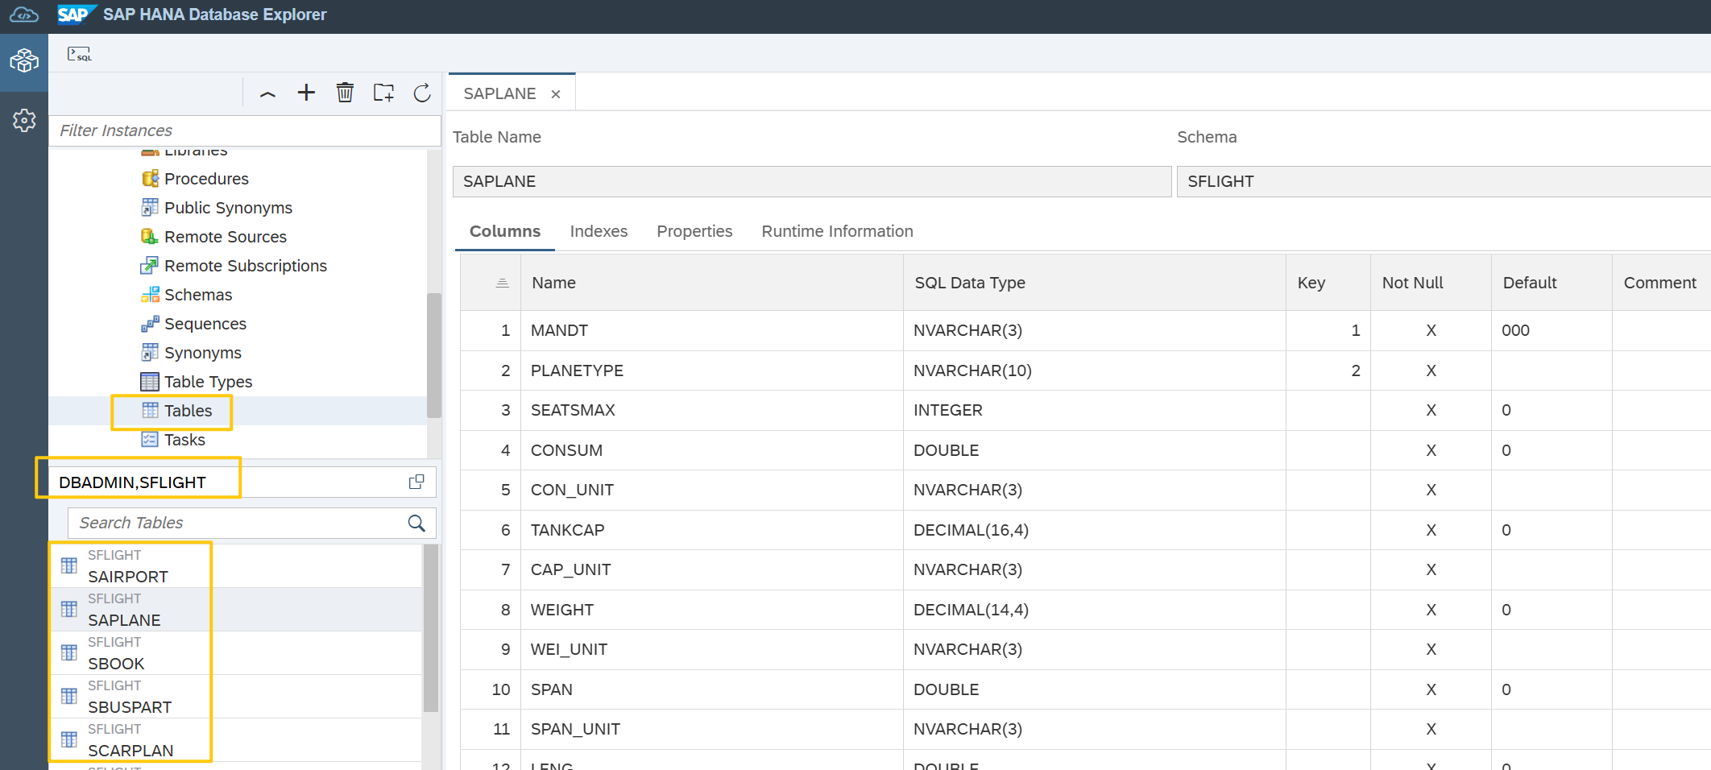Delete the selected instance with trash icon

coord(345,93)
